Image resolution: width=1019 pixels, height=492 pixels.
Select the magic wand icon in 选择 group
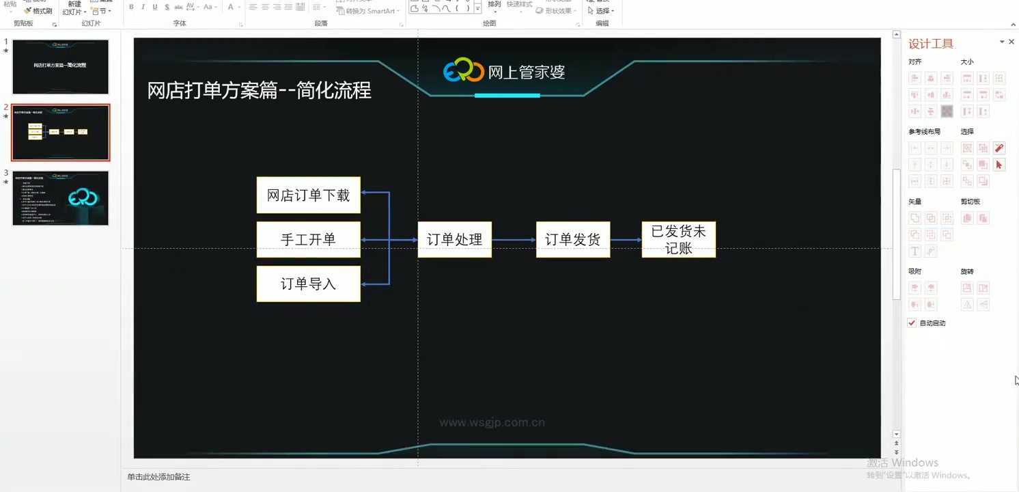pyautogui.click(x=999, y=148)
